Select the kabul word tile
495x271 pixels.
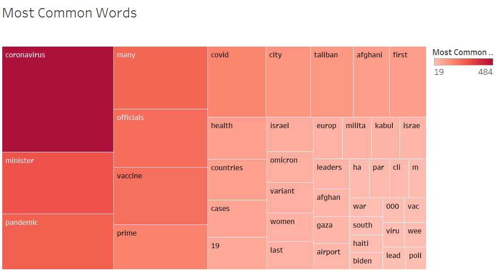click(x=386, y=138)
